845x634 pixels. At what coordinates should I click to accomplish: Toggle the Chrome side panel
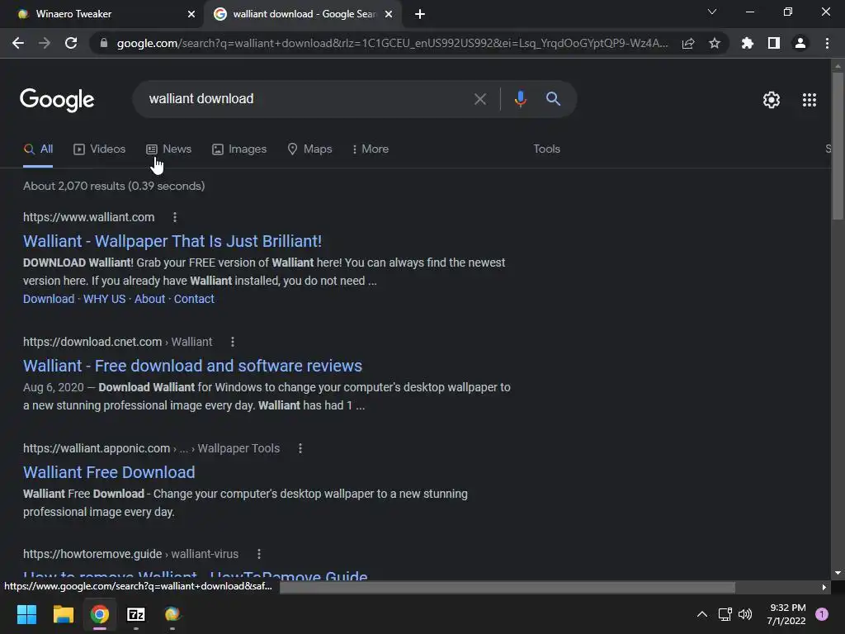coord(773,43)
